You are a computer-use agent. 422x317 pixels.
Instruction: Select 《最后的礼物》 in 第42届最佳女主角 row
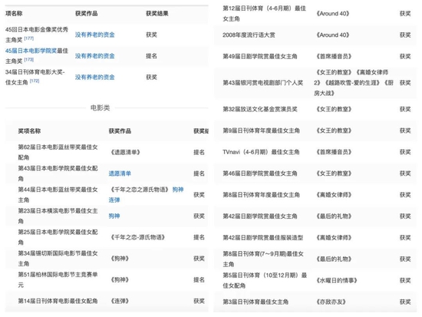(x=334, y=216)
